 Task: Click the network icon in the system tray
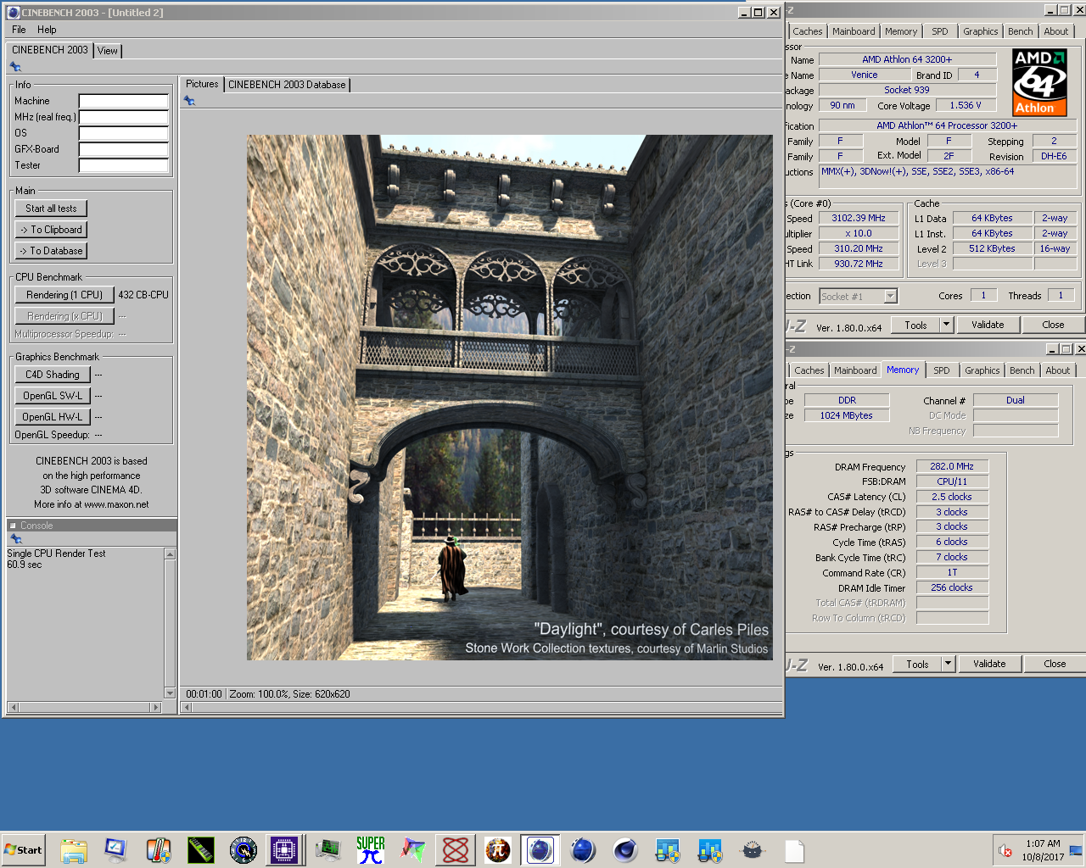coord(1076,850)
